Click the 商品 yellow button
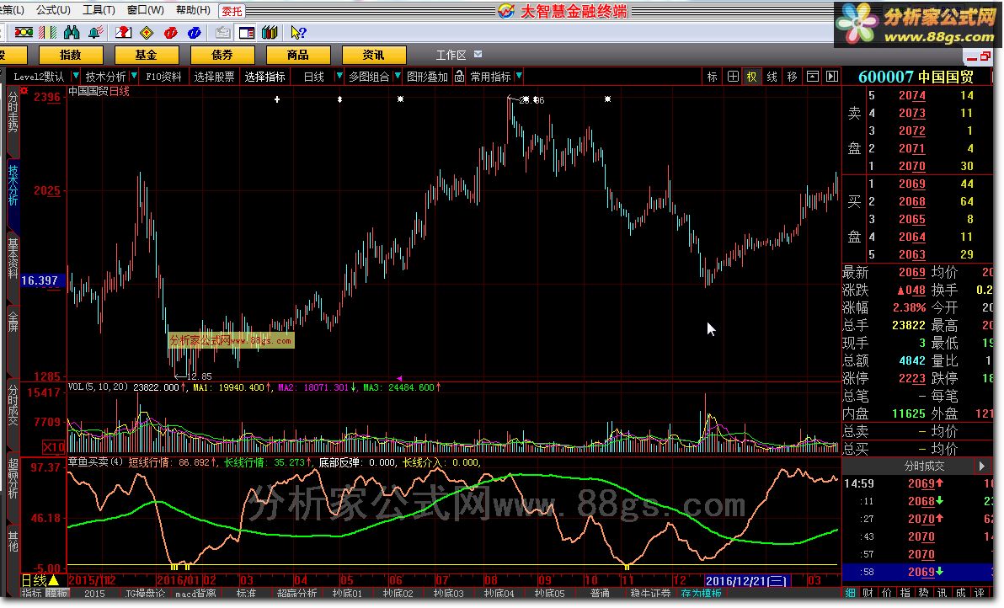 pos(297,55)
